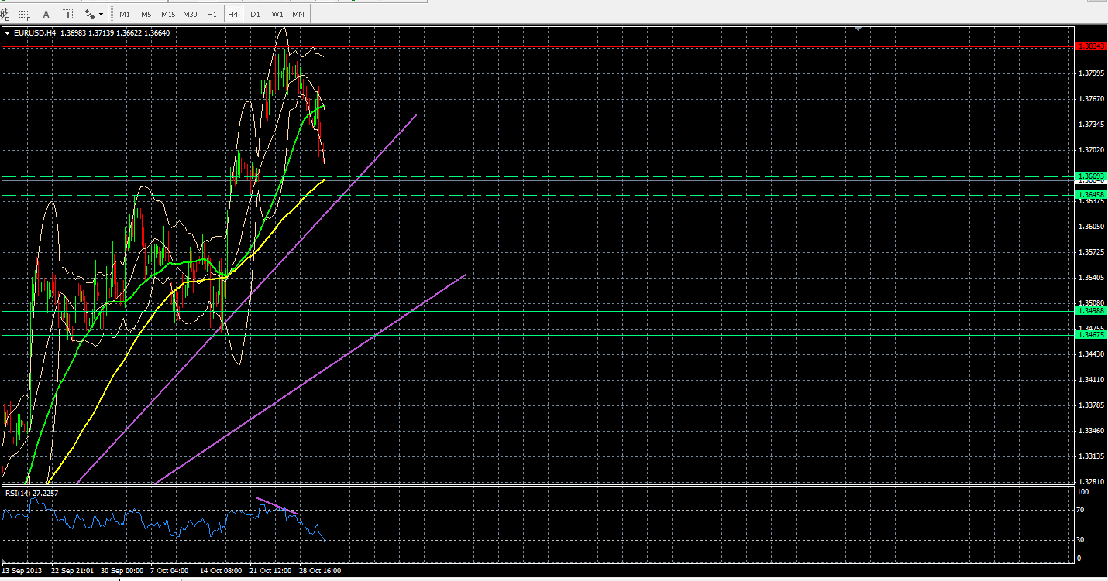Click the green 1.34988 price label
Viewport: 1108px width, 581px height.
coord(1091,310)
